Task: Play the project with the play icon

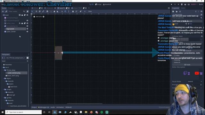Action: tap(172, 4)
